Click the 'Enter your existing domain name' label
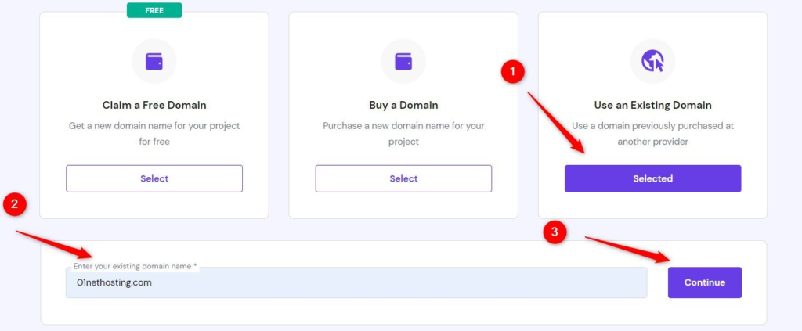 point(135,266)
